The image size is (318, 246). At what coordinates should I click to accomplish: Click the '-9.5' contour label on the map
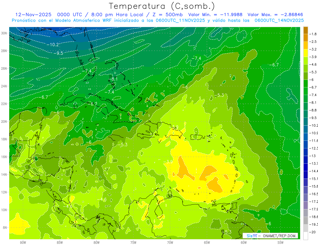[58, 53]
